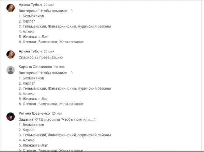Screen dimensions: 204x152
Task: Click the date next to Арина's thank-you comment
Action: (x=49, y=51)
